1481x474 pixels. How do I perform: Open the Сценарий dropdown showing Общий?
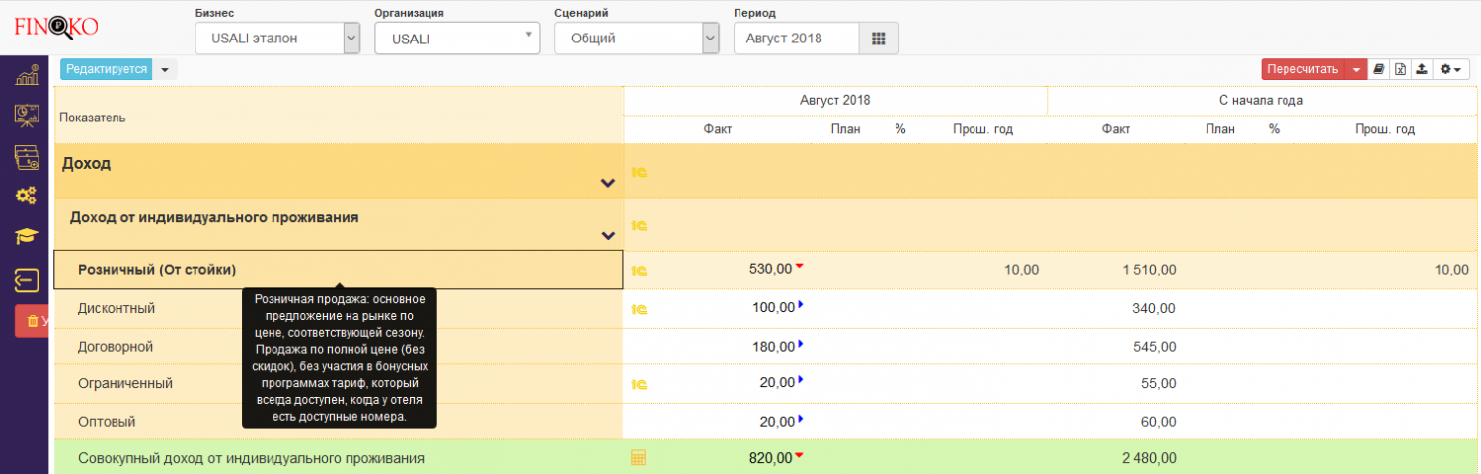[636, 39]
